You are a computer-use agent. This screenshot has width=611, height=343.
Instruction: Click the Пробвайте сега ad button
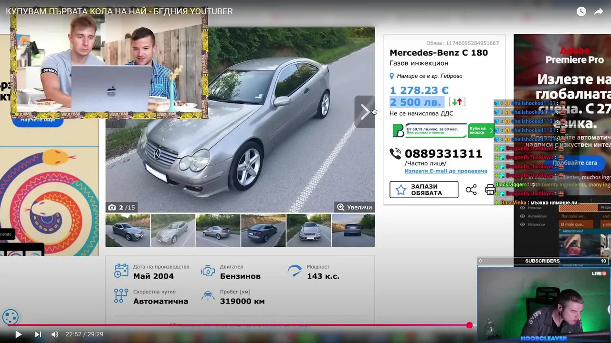pos(575,163)
